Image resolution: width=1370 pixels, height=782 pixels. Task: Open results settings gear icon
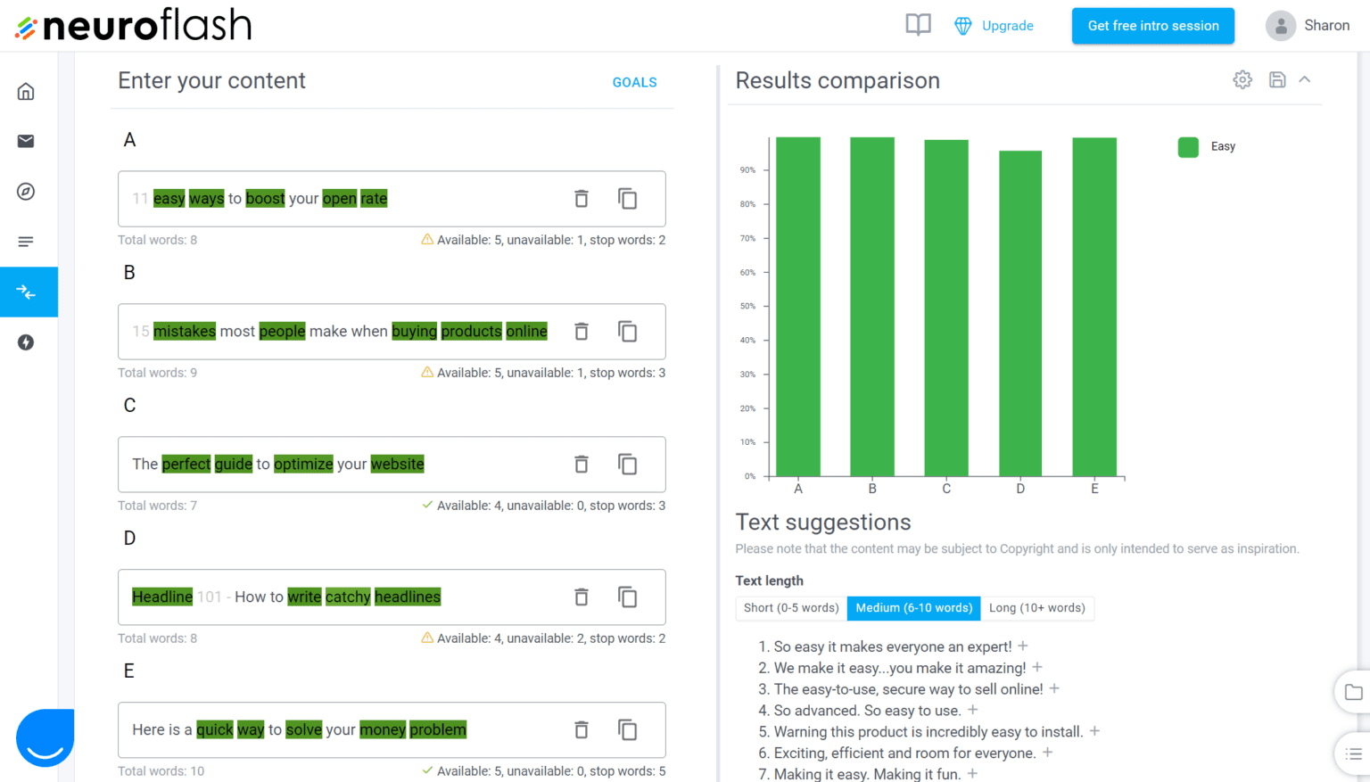(1242, 80)
